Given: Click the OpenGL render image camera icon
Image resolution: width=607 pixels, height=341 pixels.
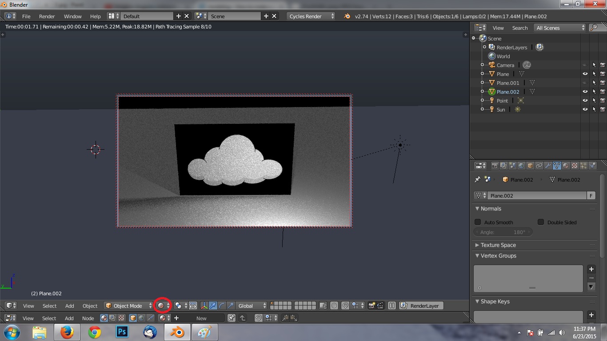Looking at the screenshot, I should 372,305.
